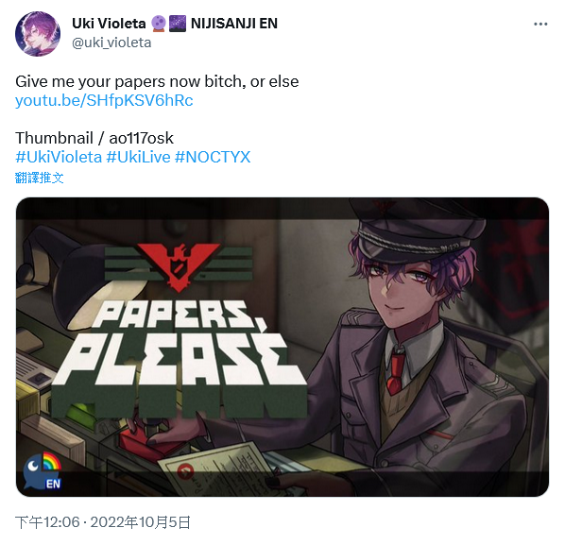Click the @uki_violeta handle
This screenshot has width=565, height=545.
111,43
